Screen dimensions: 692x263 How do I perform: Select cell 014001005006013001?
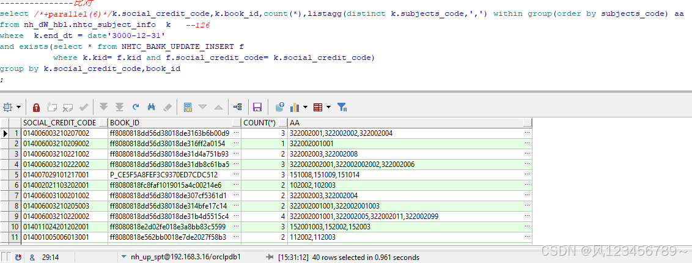click(x=64, y=237)
